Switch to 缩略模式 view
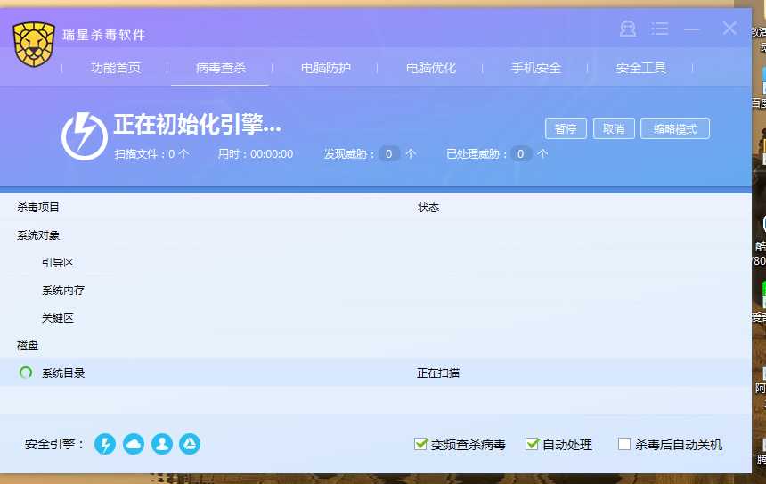 coord(674,128)
